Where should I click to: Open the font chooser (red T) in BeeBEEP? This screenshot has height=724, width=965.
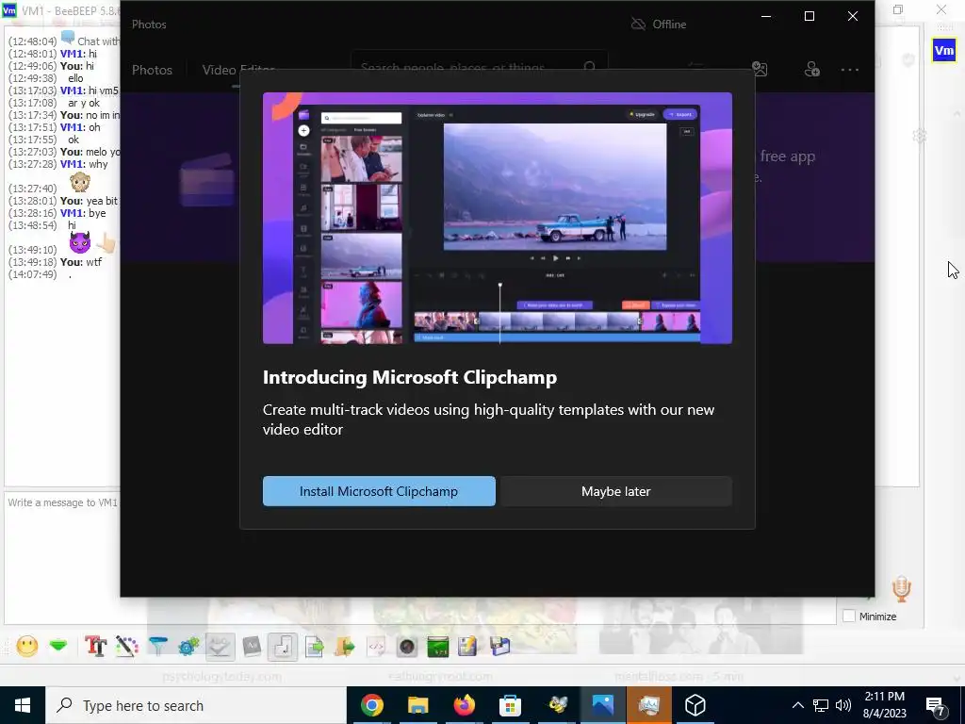(x=95, y=647)
